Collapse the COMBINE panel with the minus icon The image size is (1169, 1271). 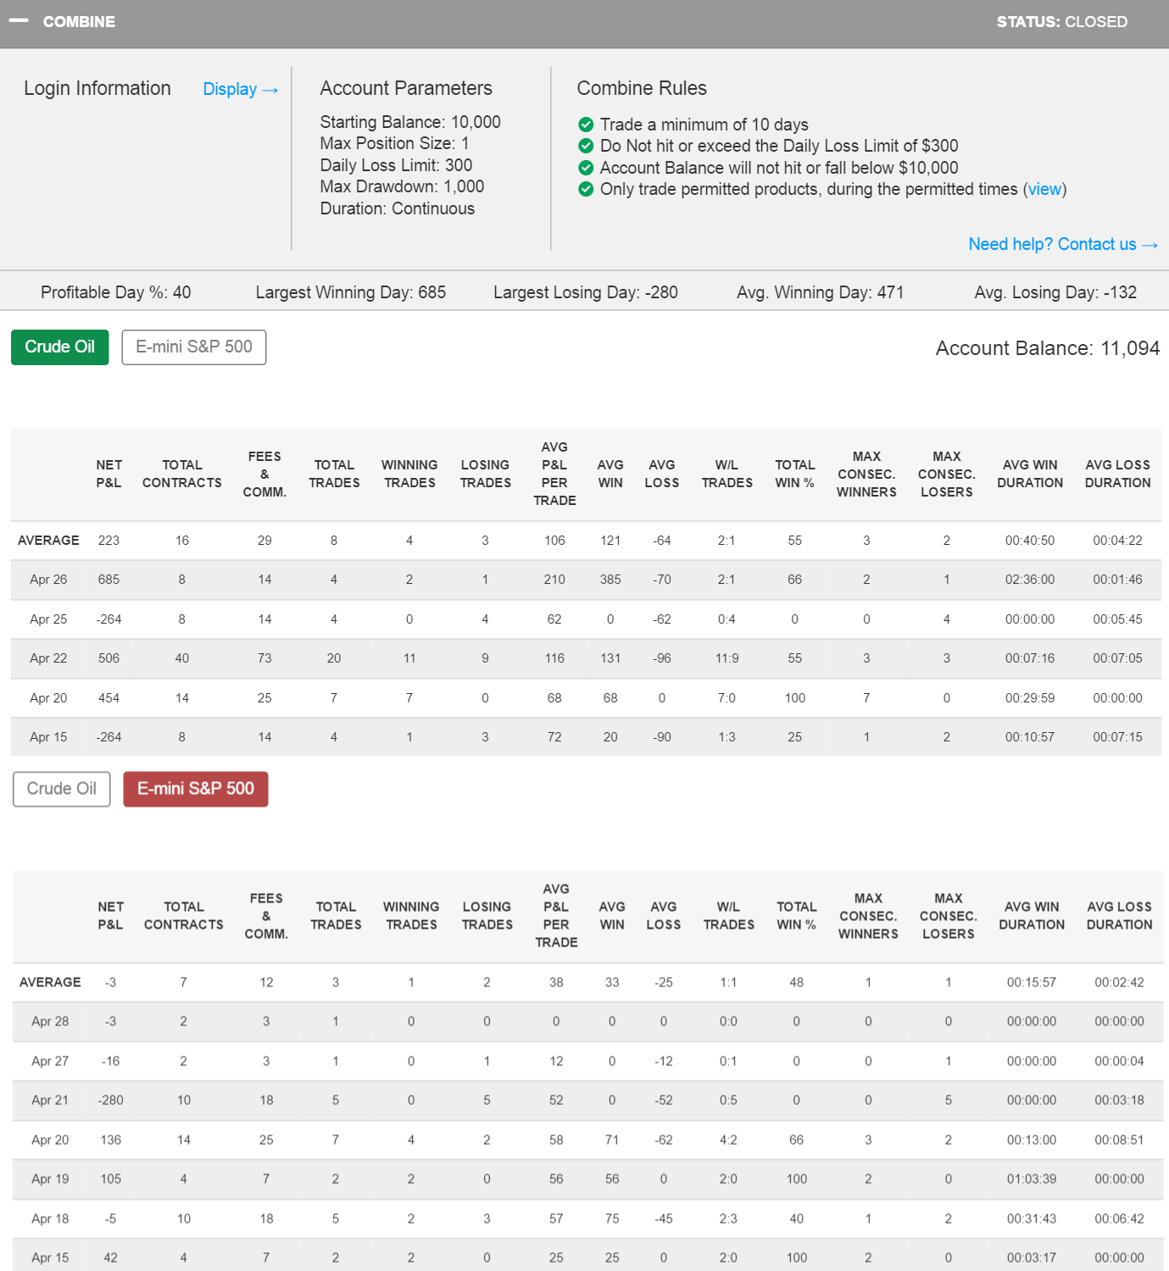coord(19,21)
